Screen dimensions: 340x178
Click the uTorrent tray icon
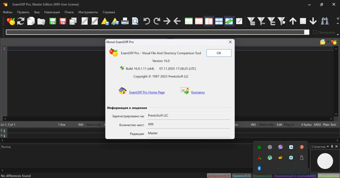[270, 158]
